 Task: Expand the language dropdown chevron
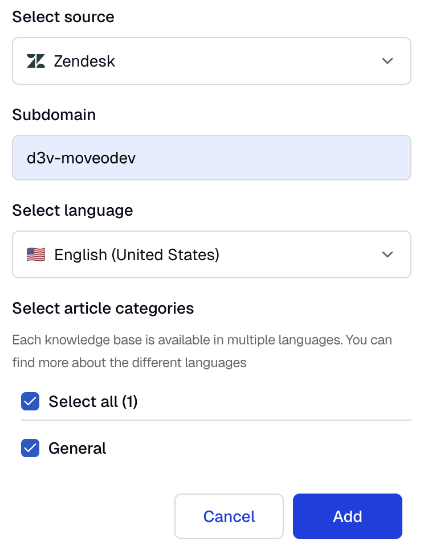coord(387,254)
